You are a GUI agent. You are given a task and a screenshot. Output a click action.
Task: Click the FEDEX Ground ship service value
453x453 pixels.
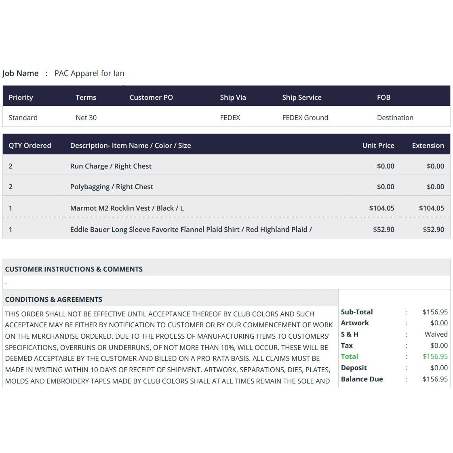tap(305, 118)
